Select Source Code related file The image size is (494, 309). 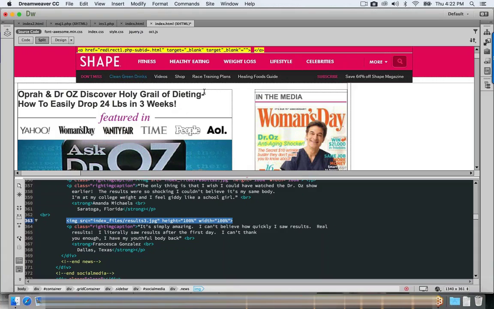pos(28,32)
